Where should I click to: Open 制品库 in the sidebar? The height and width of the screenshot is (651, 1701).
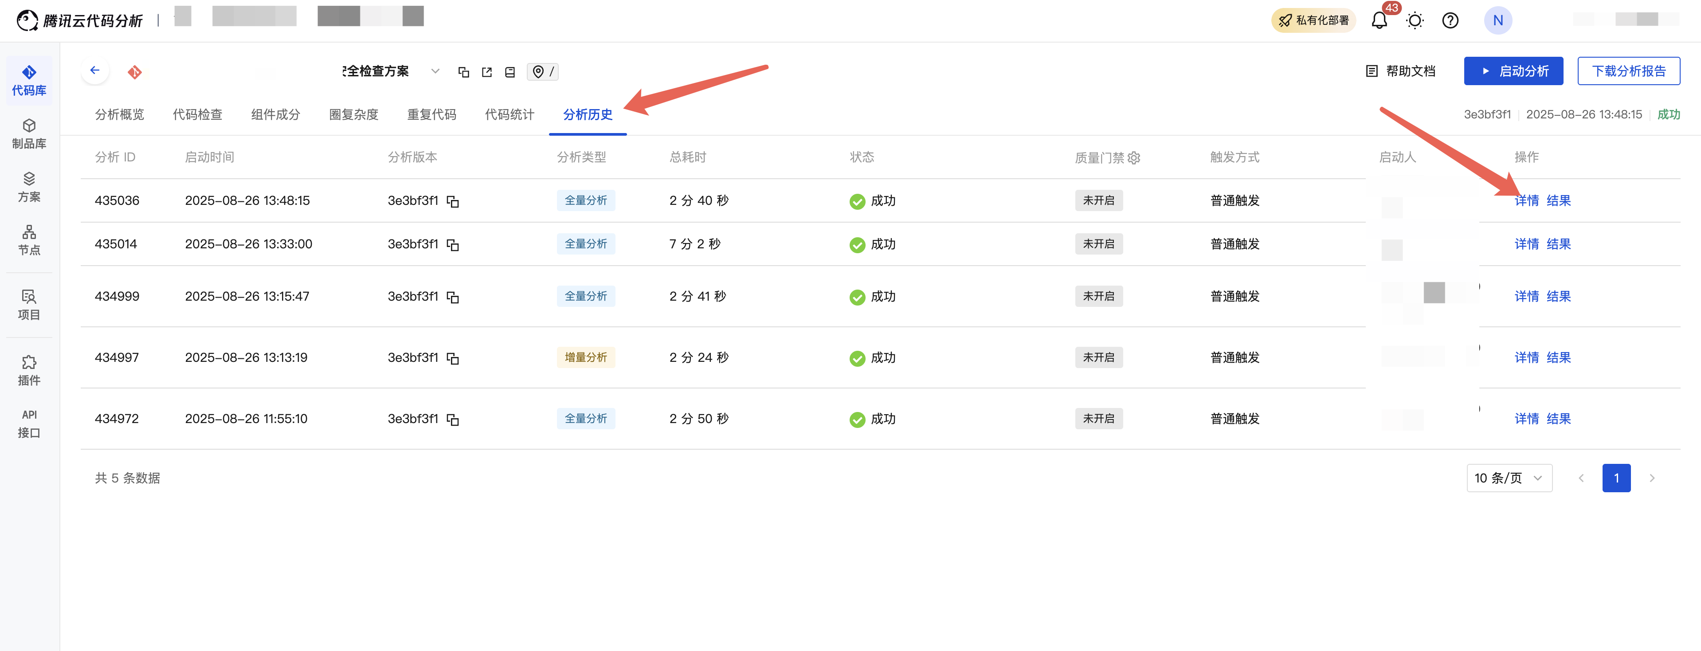(x=29, y=133)
